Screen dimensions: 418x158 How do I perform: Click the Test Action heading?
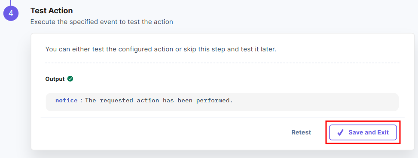52,11
